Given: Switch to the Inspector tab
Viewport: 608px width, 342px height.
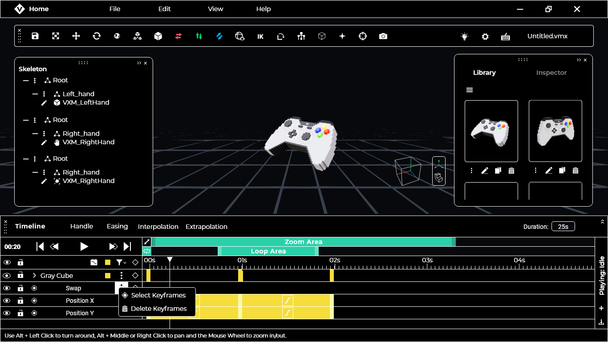Looking at the screenshot, I should click(551, 73).
